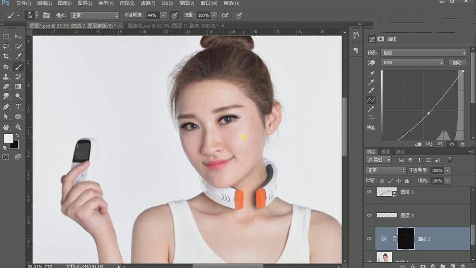Open the 预设 preset dropdown
This screenshot has width=476, height=268.
tap(423, 52)
